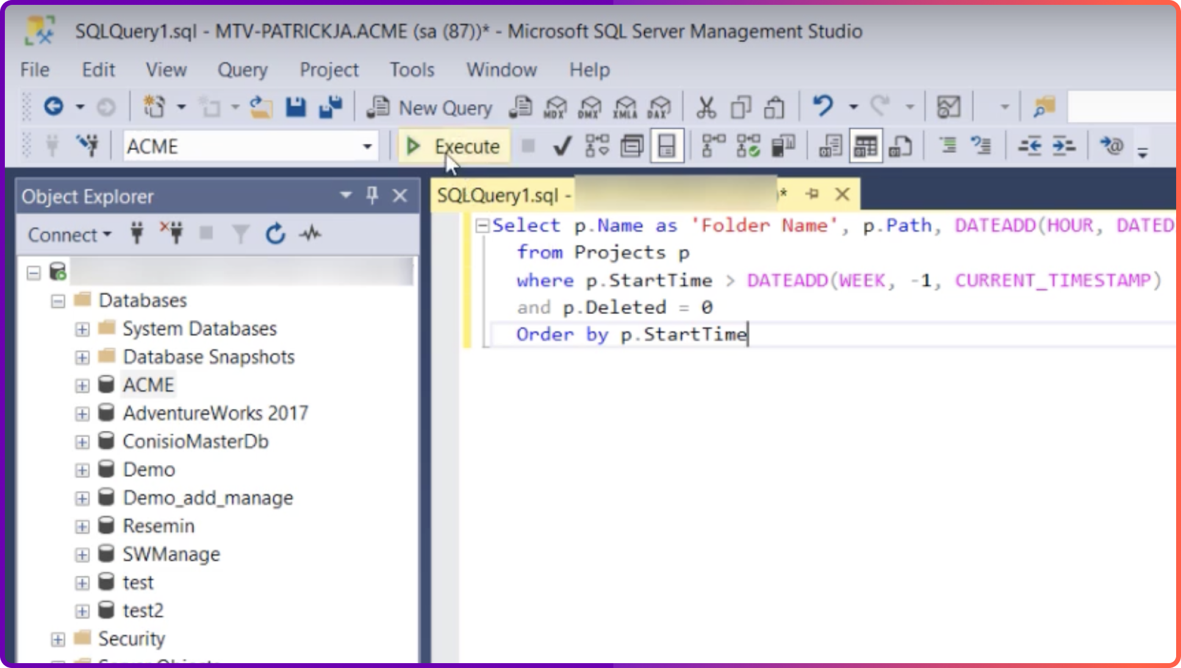
Task: Collapse the Select statement outline
Action: click(x=482, y=226)
